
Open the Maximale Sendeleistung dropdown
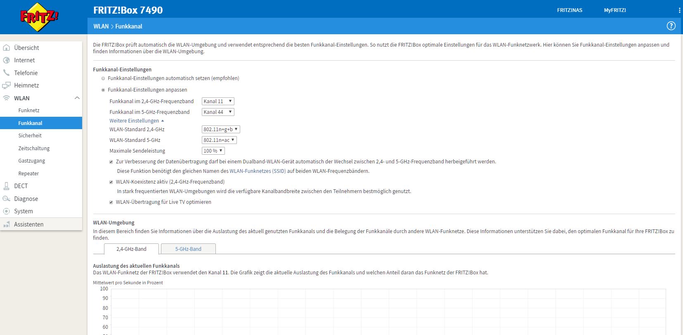click(213, 151)
